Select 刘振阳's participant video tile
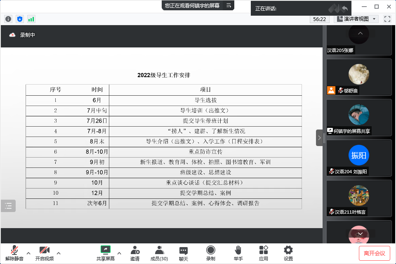Viewport: 396px width, 264px height. [x=359, y=158]
